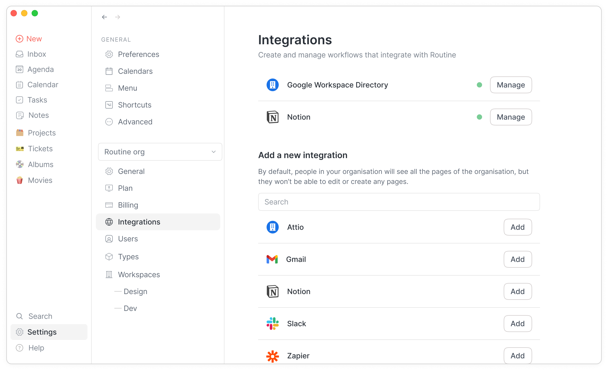Screen dimensions: 608x371
Task: Expand the Routine org dropdown
Action: point(160,152)
